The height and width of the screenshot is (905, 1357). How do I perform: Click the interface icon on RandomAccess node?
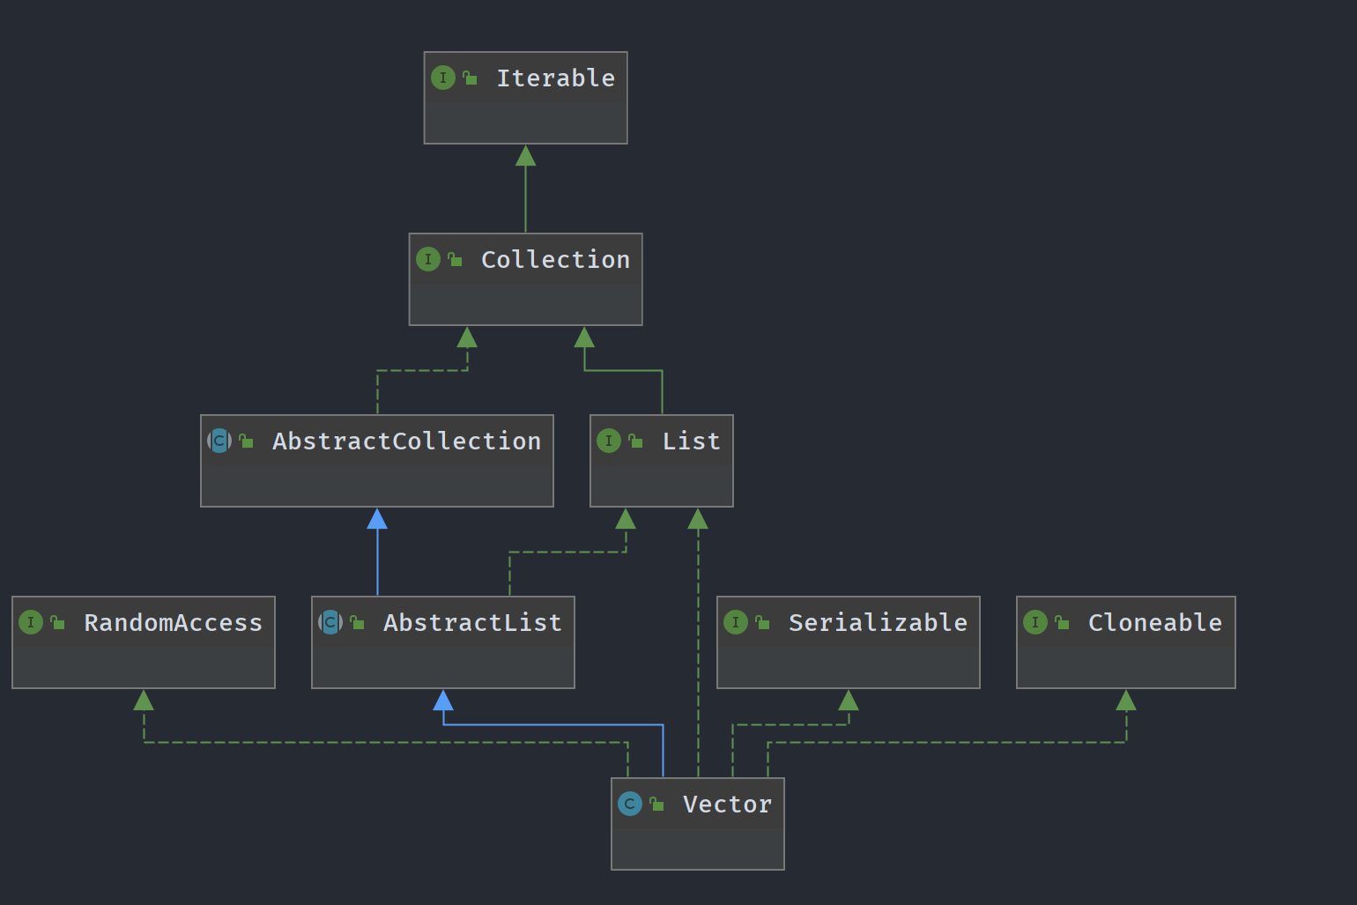point(31,622)
